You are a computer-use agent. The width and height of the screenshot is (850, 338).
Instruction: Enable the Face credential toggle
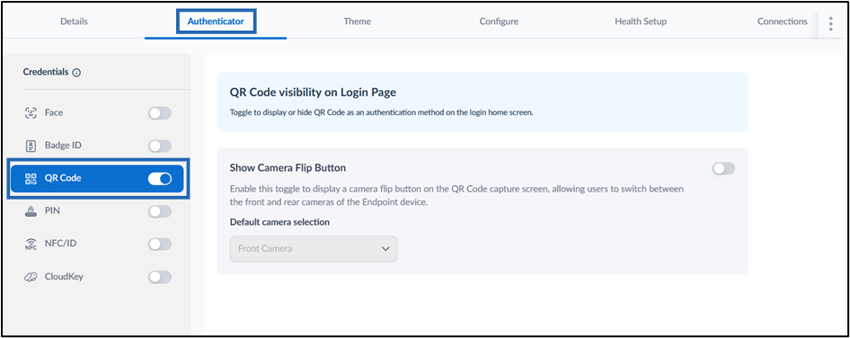click(x=160, y=113)
